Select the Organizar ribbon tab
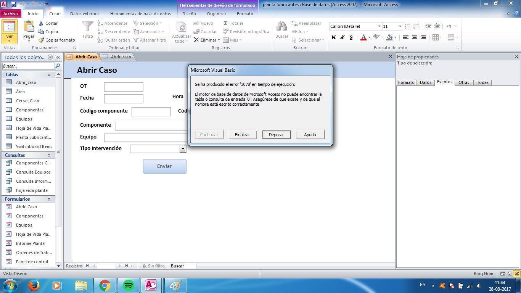The width and height of the screenshot is (521, 293). [216, 14]
